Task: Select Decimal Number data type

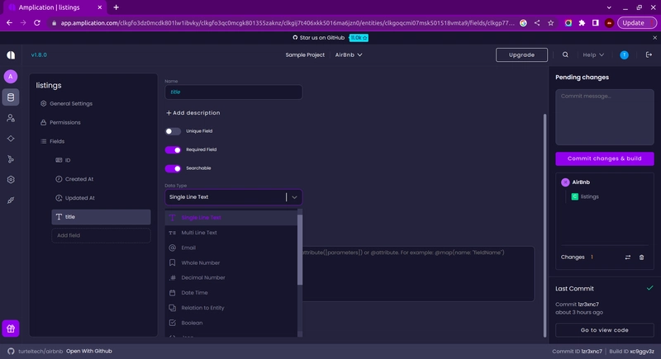Action: [231, 278]
